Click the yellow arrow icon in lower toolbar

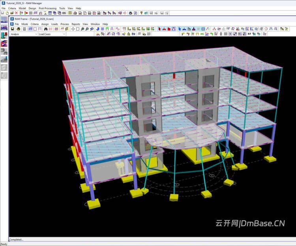pyautogui.click(x=183, y=34)
